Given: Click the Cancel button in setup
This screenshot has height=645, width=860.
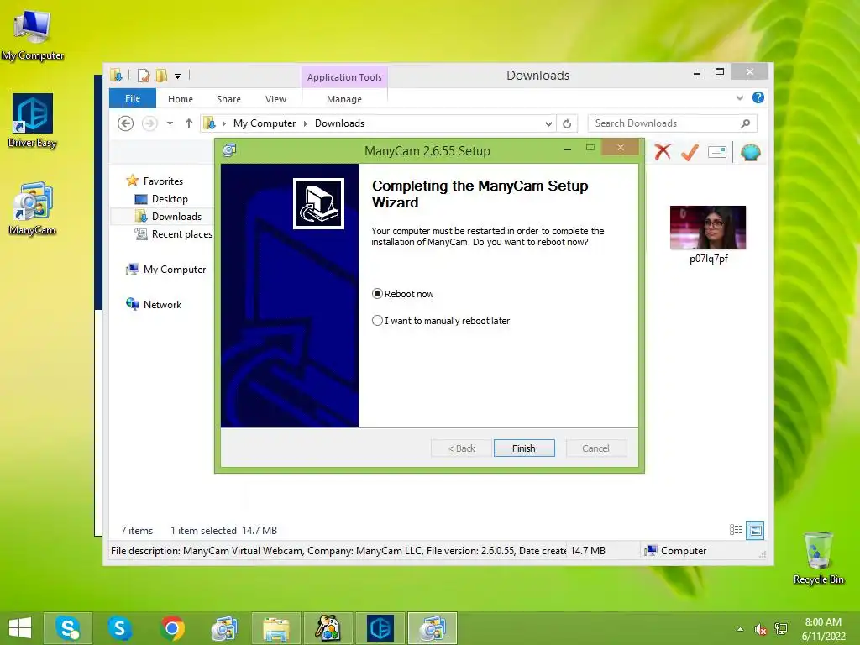Looking at the screenshot, I should pyautogui.click(x=595, y=448).
